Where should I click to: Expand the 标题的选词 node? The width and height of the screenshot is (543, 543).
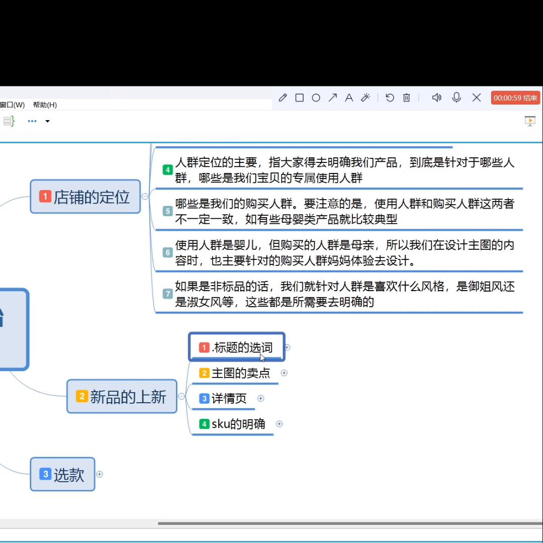(287, 347)
